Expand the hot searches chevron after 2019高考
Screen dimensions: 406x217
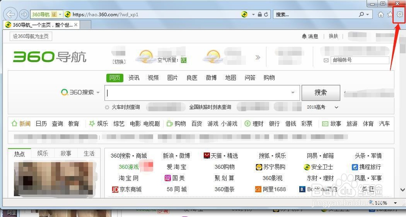click(x=336, y=107)
